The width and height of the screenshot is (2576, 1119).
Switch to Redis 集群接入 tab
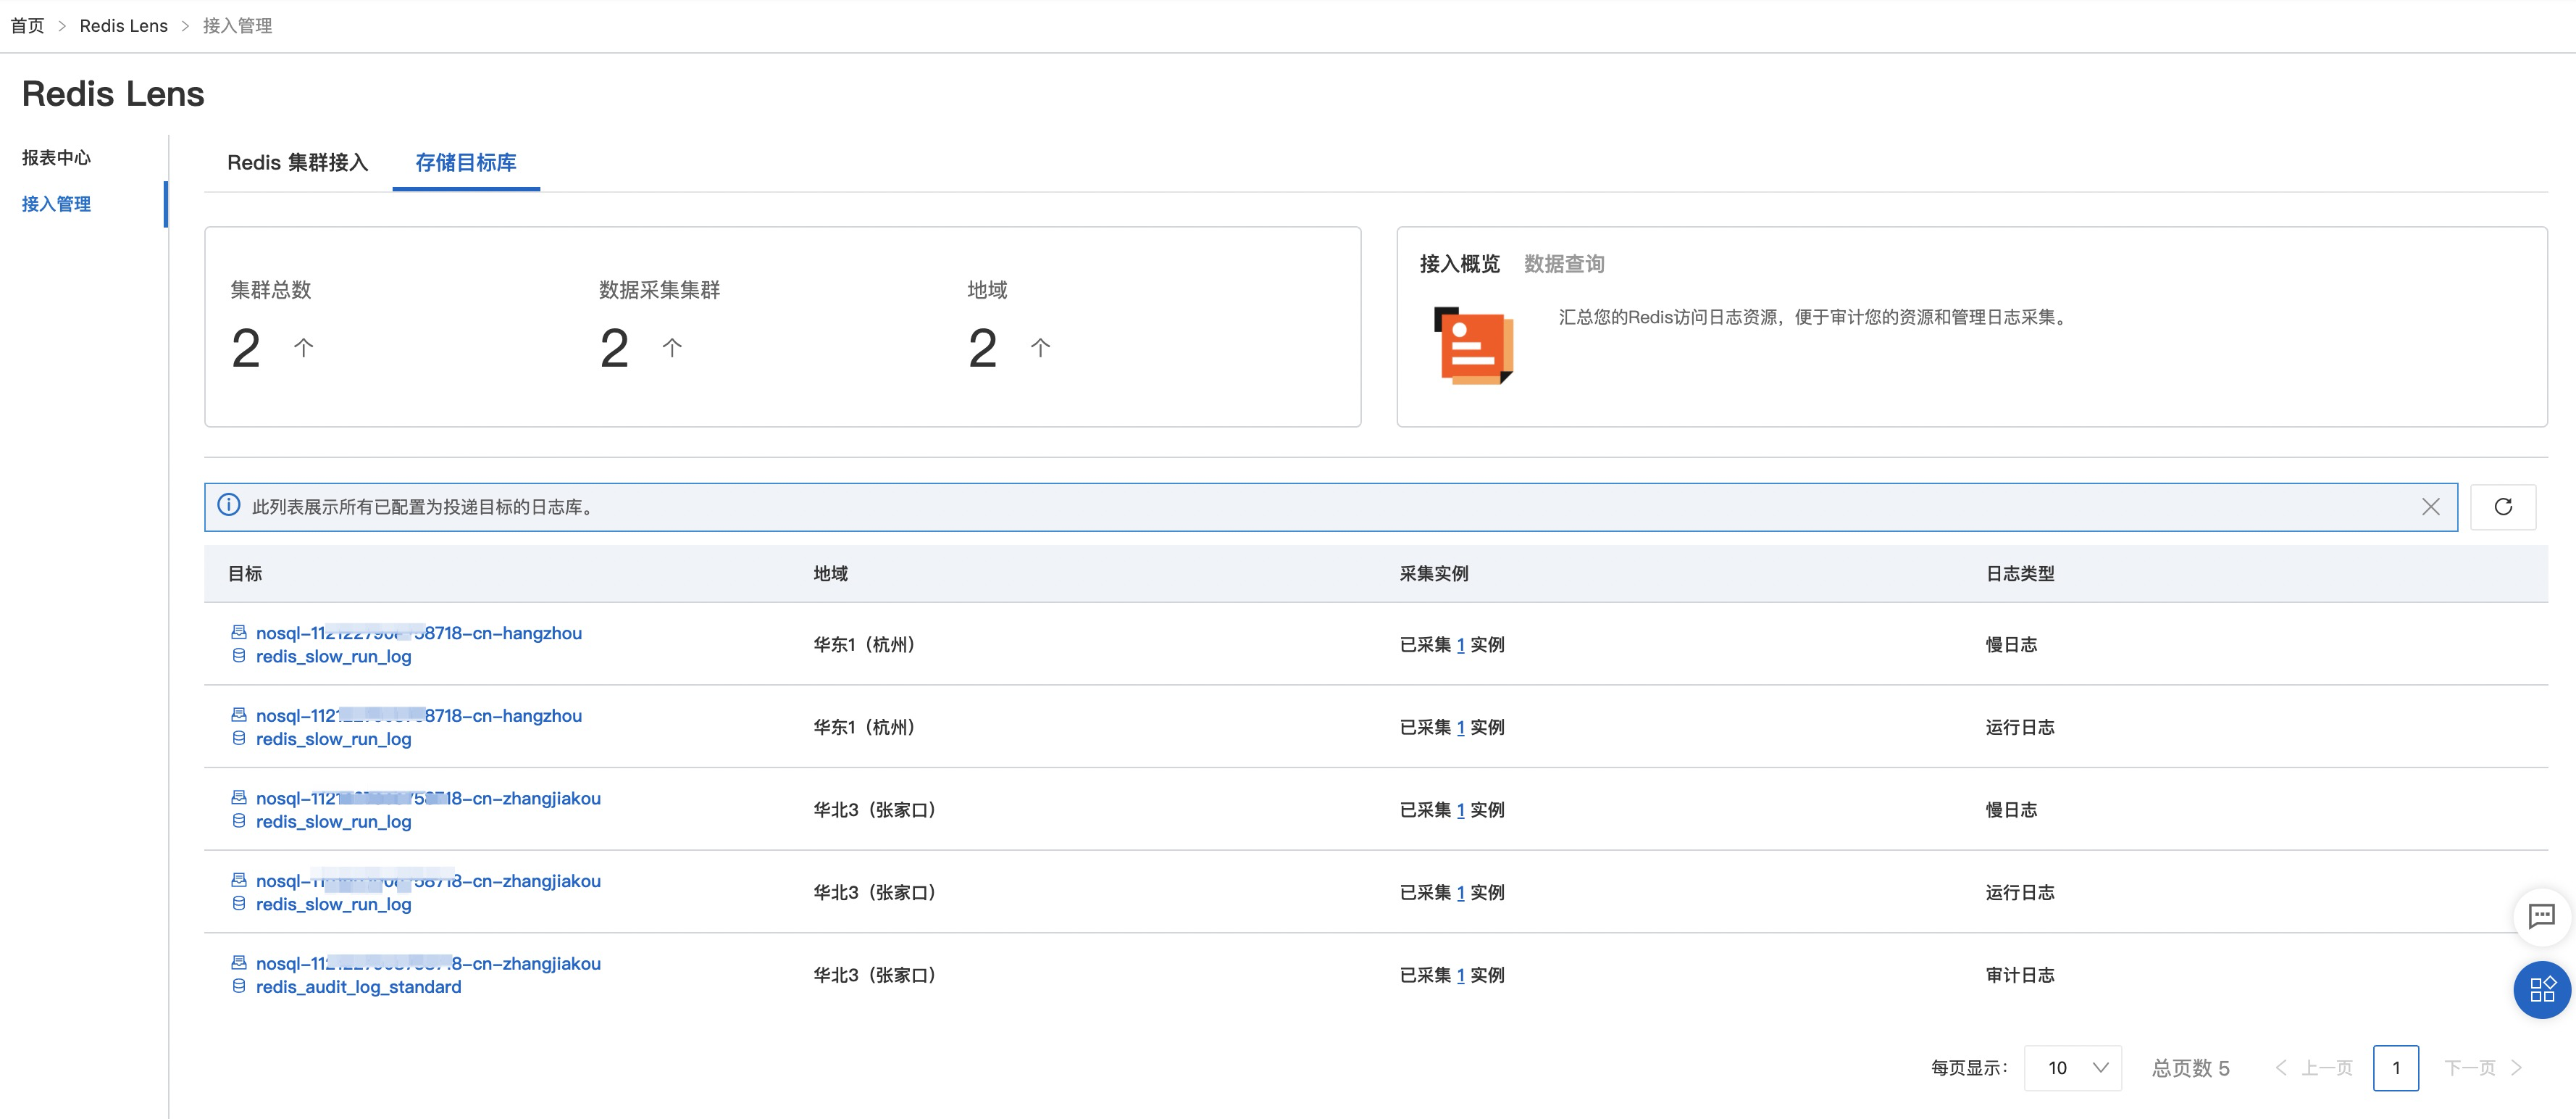[x=298, y=162]
